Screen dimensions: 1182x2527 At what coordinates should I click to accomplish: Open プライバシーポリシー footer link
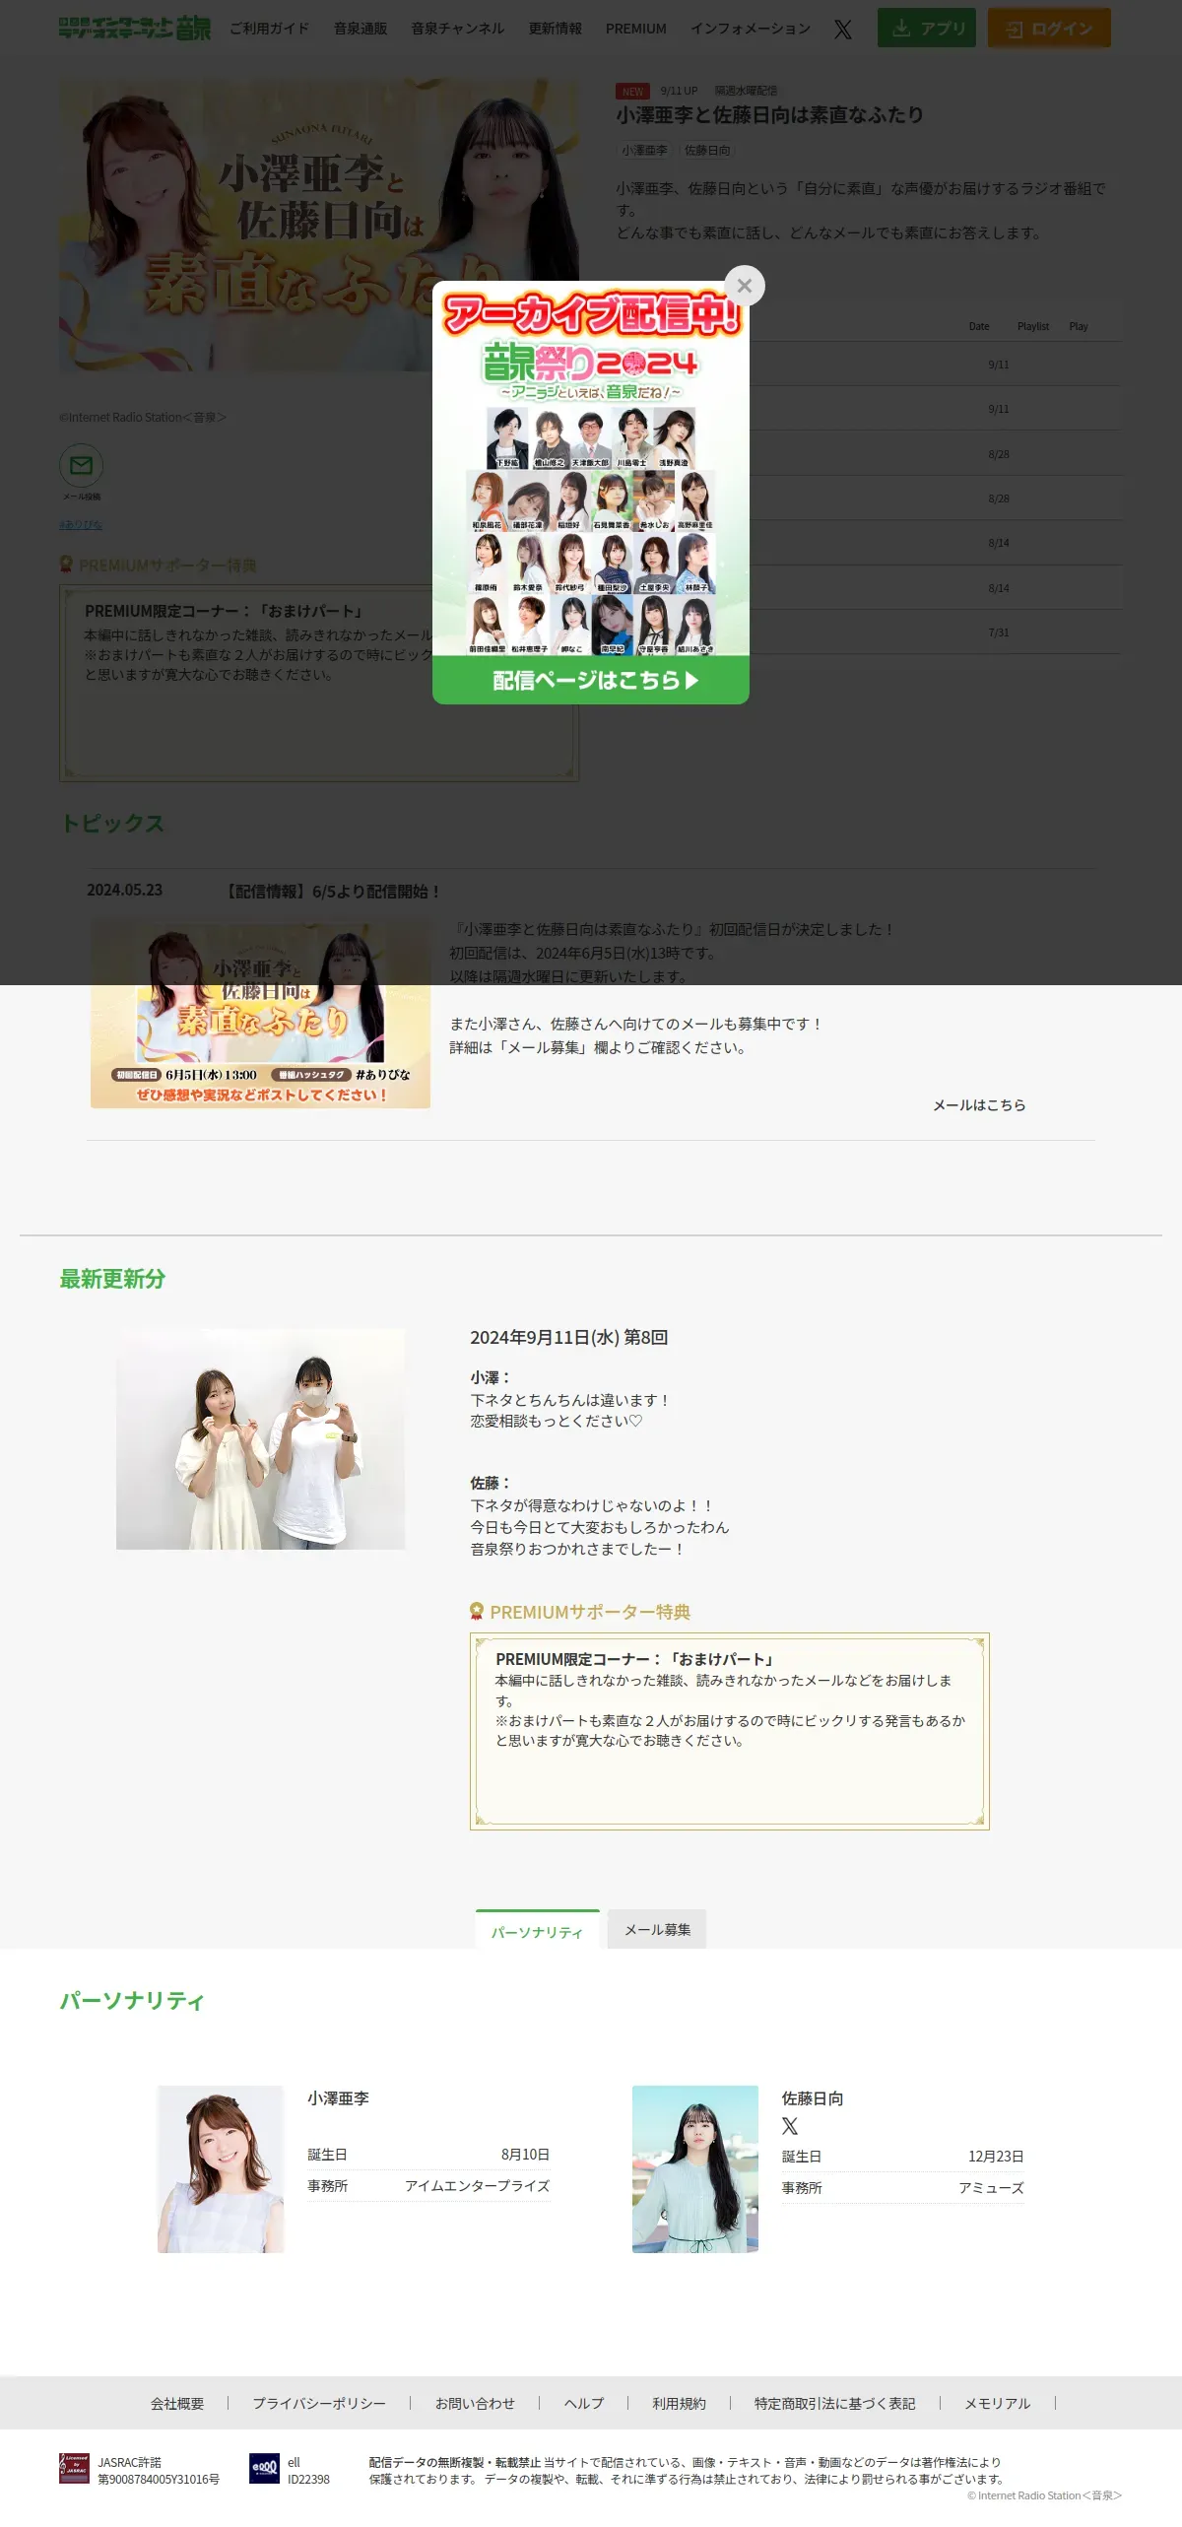tap(319, 2404)
